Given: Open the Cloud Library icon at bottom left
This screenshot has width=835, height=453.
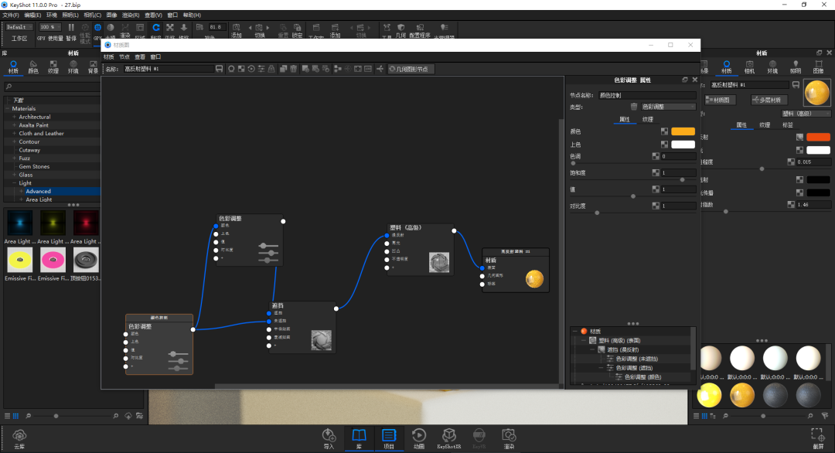Looking at the screenshot, I should [19, 436].
